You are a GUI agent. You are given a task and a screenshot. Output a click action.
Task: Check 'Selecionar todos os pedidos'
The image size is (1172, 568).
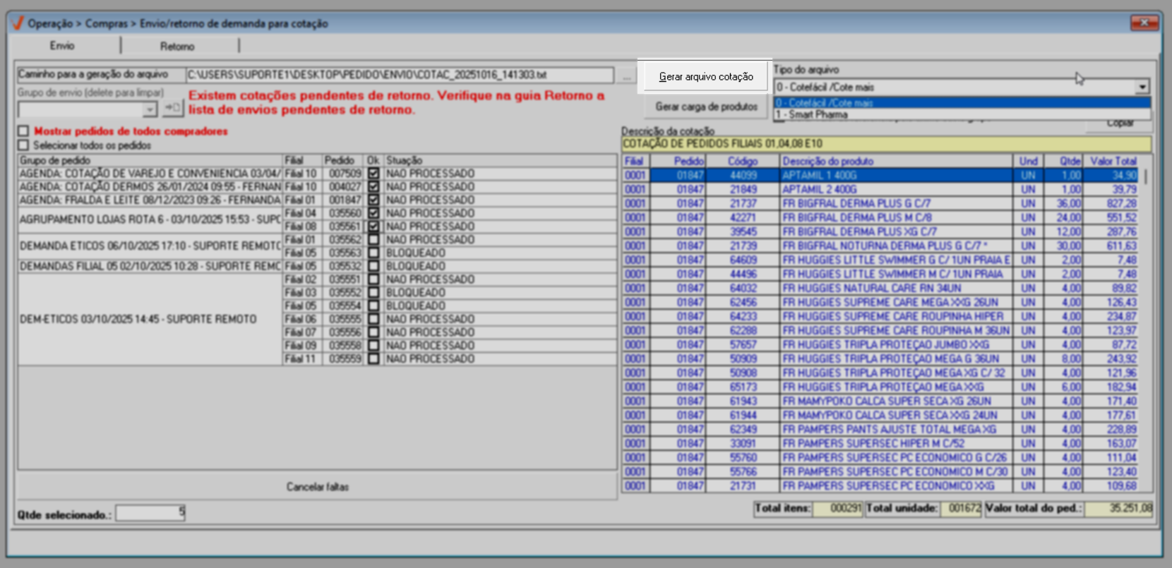[24, 145]
